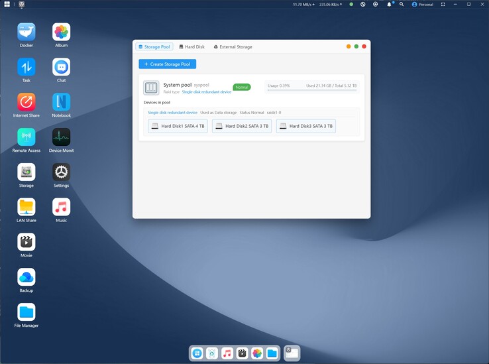Open the Personal user account menu
Screen dimensions: 489x364
422,4
